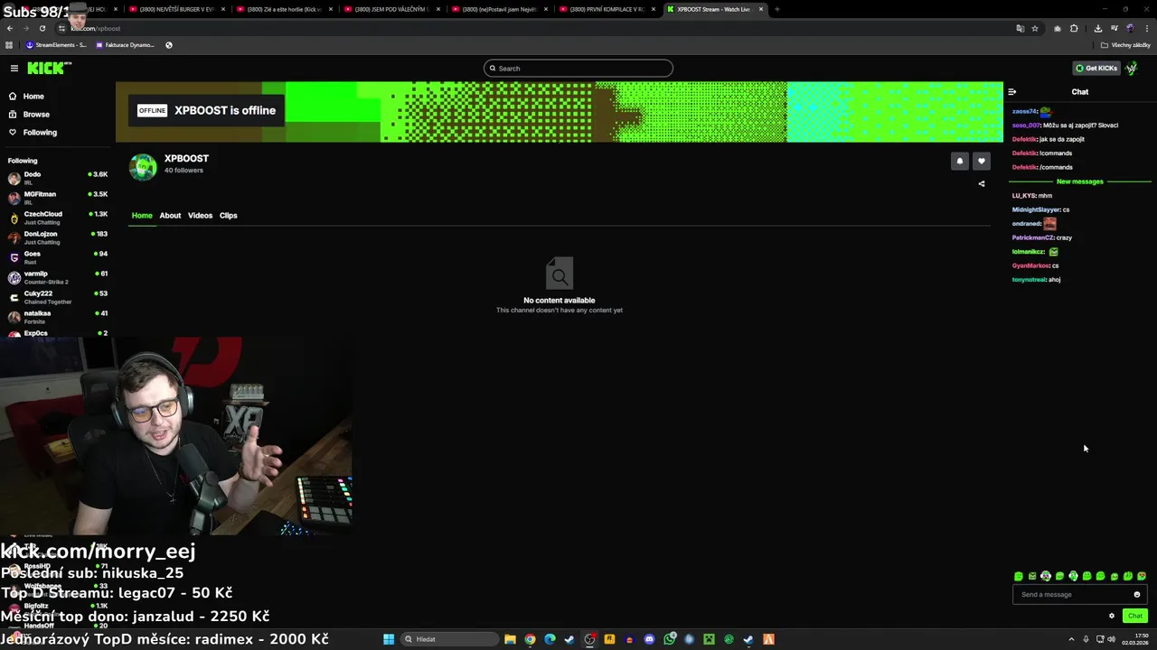The height and width of the screenshot is (650, 1157).
Task: Open chat settings gear
Action: (x=1112, y=616)
